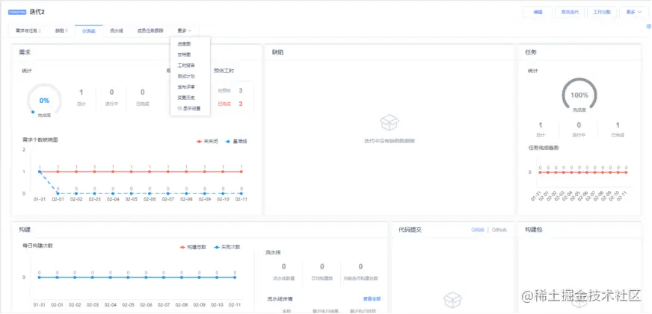Switch code commits to Gitlab

point(478,230)
